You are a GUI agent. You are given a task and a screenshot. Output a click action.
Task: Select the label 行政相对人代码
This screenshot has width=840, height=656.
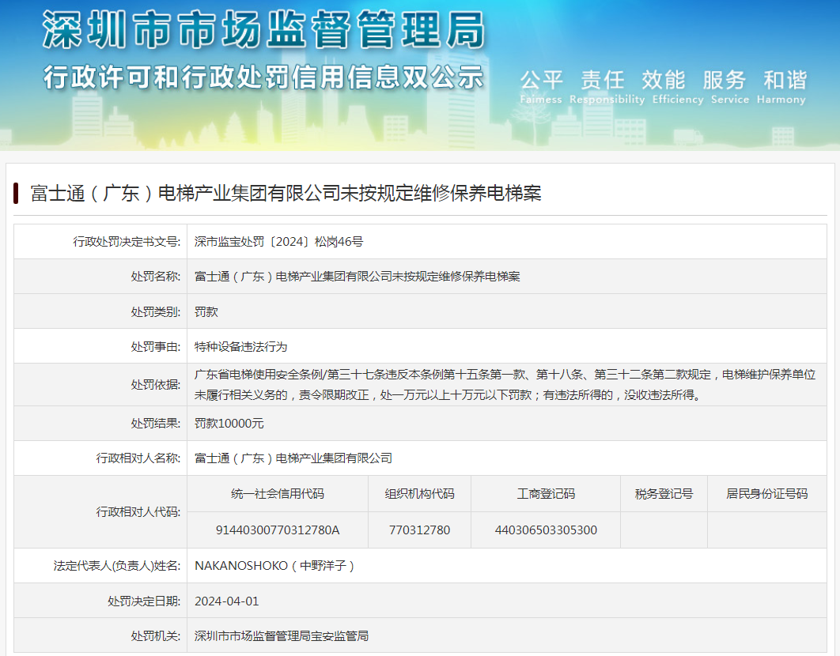pos(138,512)
